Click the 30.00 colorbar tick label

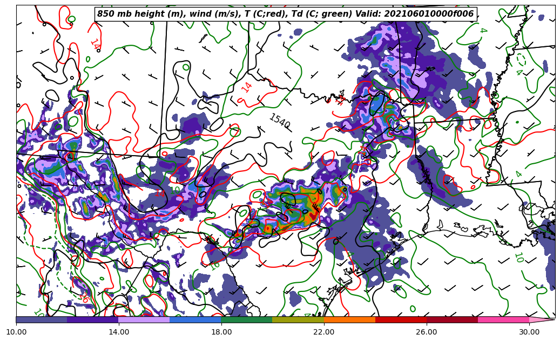[529, 332]
